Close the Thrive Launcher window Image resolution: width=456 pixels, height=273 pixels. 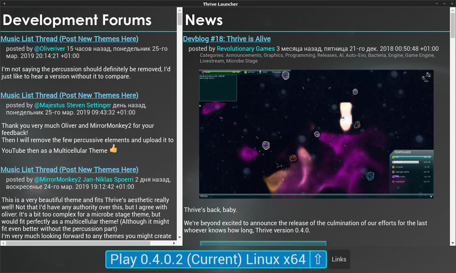(x=452, y=4)
